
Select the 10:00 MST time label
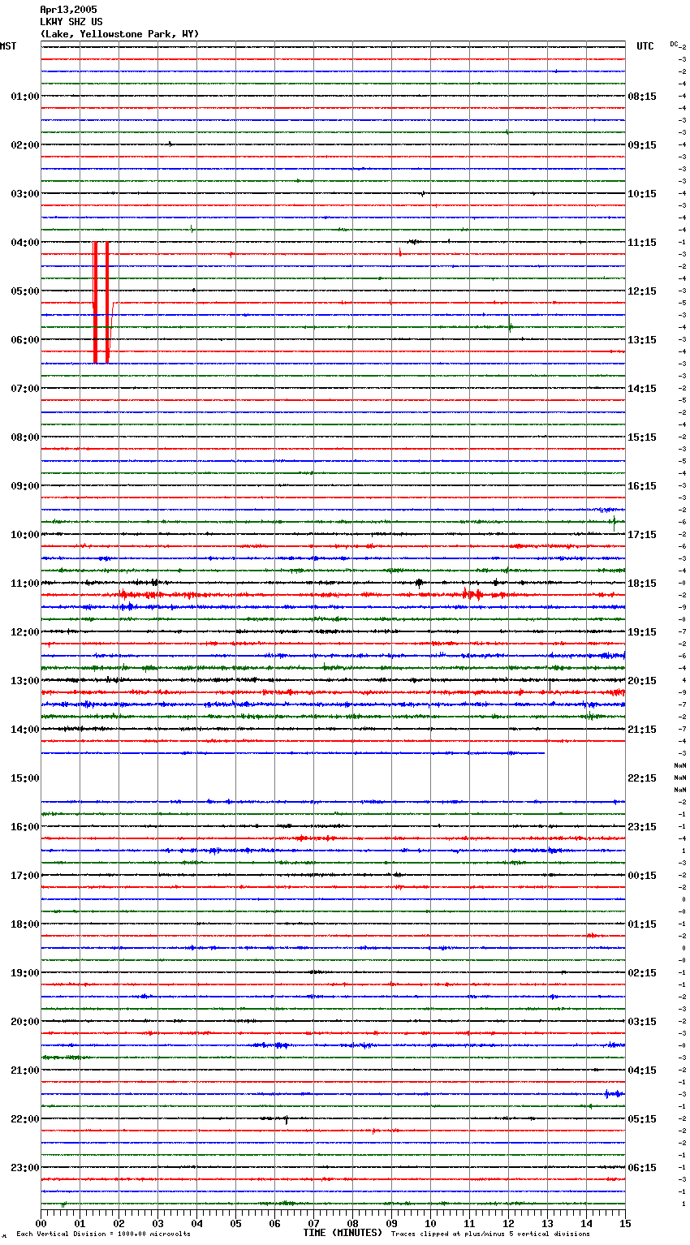click(25, 535)
